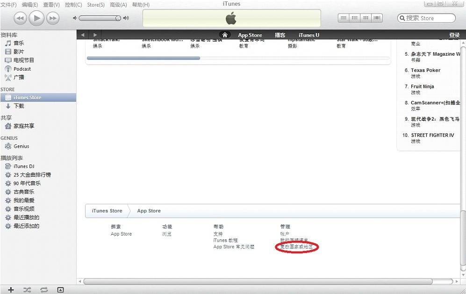
Task: Open the 文件(F) menu
Action: coord(9,5)
